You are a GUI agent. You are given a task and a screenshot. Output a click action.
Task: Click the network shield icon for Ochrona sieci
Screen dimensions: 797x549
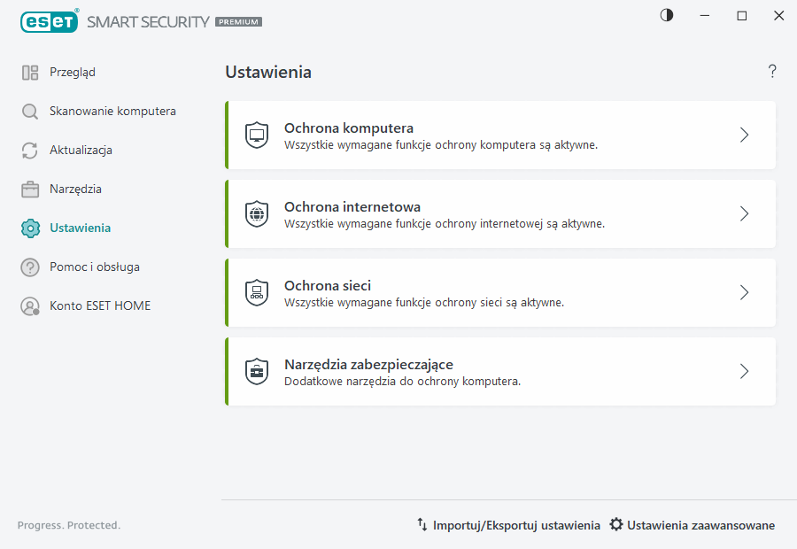pos(257,292)
